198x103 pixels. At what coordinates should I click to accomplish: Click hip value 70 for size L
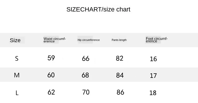tap(86, 92)
